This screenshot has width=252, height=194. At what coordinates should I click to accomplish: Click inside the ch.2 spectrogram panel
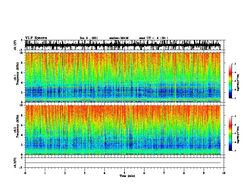pyautogui.click(x=123, y=130)
